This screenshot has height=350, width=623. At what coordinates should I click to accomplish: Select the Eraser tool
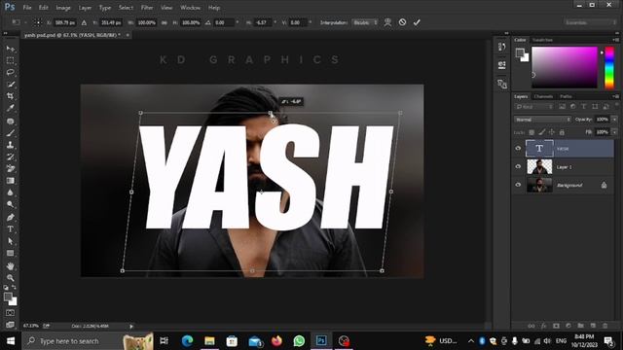tap(11, 168)
